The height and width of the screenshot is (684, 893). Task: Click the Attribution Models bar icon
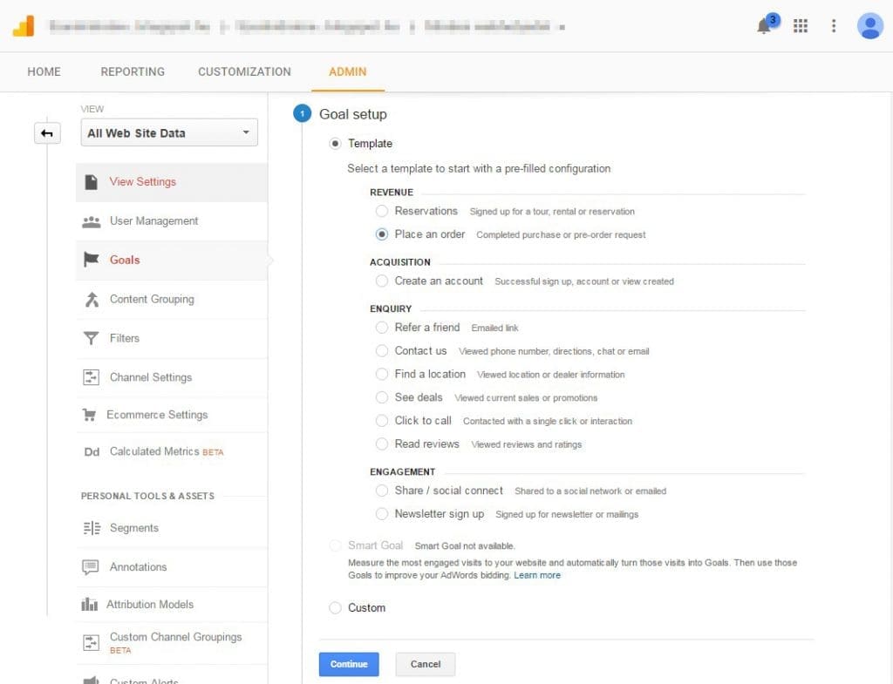(x=90, y=605)
